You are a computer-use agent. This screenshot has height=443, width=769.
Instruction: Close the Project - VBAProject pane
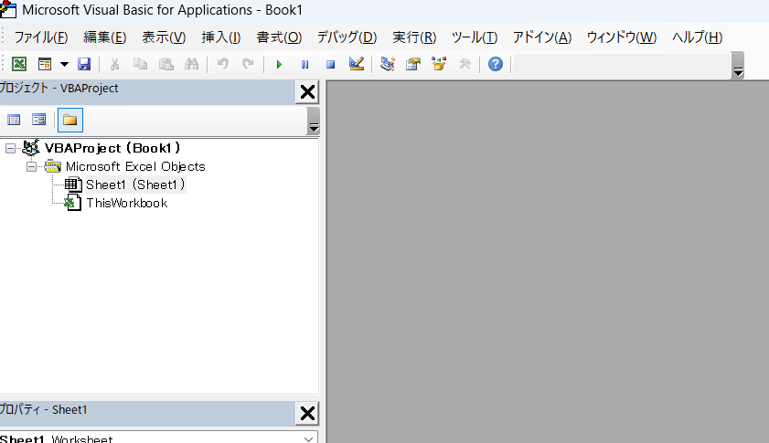click(x=307, y=91)
